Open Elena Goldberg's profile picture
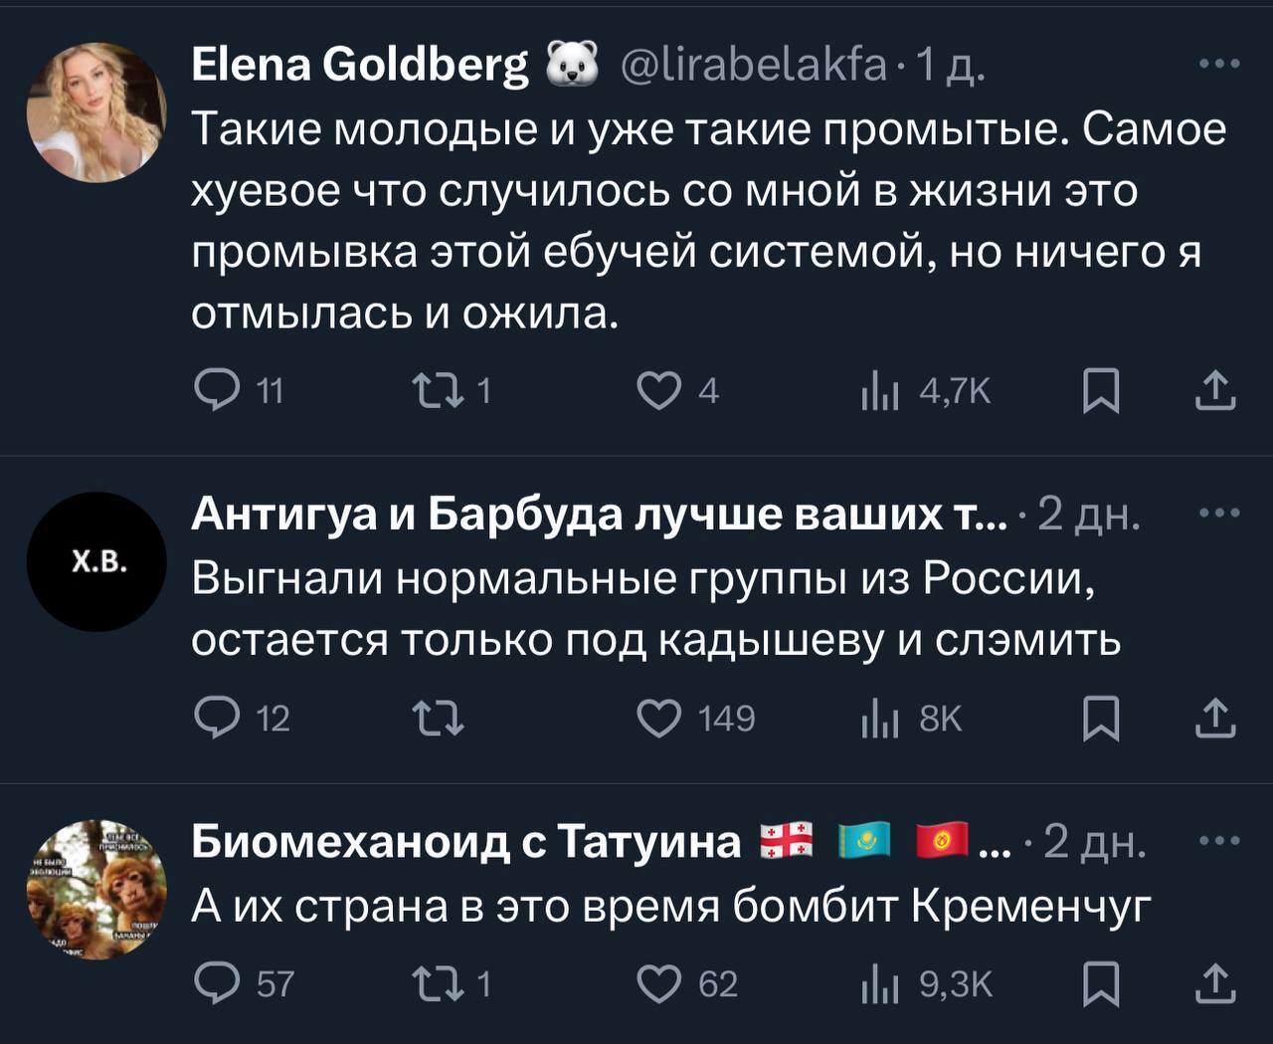 tap(96, 112)
